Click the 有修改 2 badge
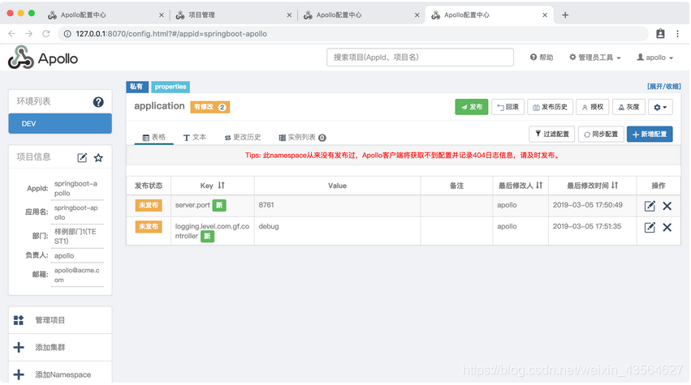The height and width of the screenshot is (385, 691). click(209, 107)
